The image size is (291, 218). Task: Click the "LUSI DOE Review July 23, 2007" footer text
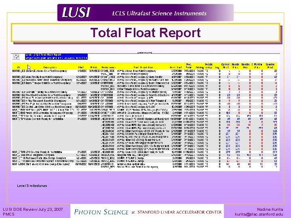(x=33, y=209)
